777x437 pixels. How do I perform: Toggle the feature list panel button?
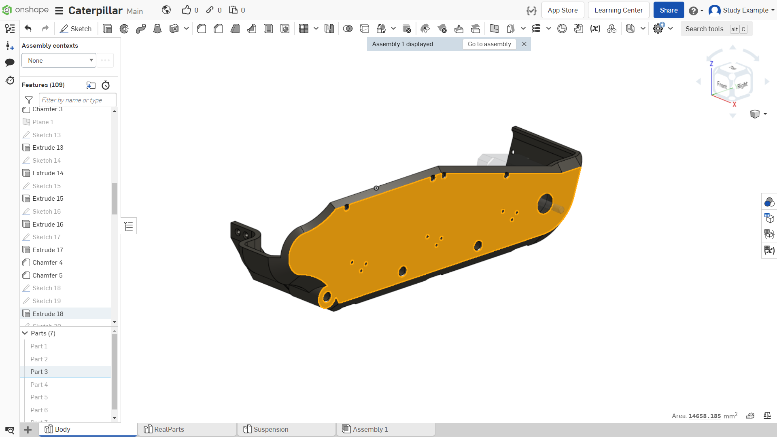pos(129,226)
